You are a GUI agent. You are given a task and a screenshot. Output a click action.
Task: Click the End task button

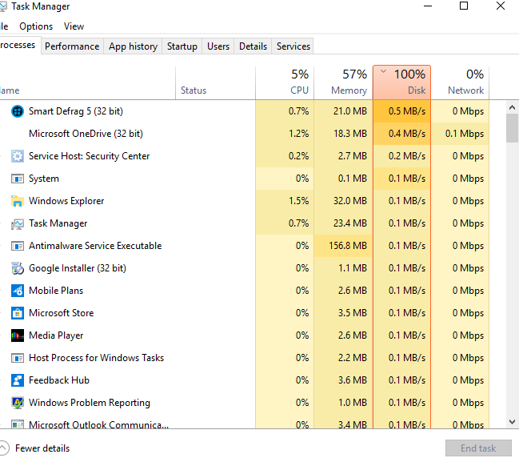click(x=478, y=448)
